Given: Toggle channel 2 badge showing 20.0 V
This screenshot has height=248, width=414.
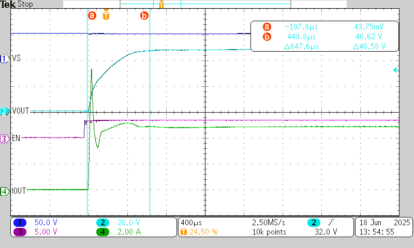Looking at the screenshot, I should click(103, 222).
